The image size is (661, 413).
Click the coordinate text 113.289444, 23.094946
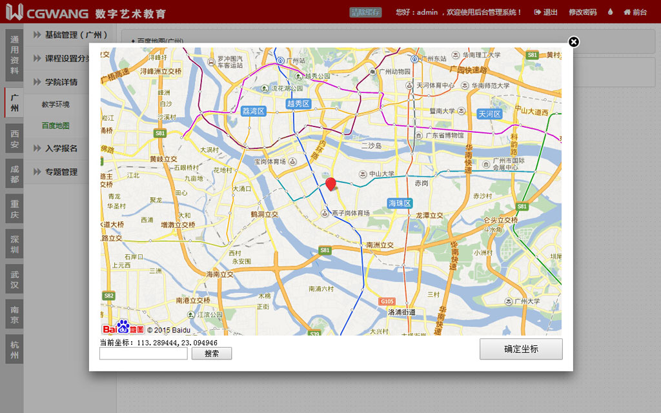click(x=177, y=343)
